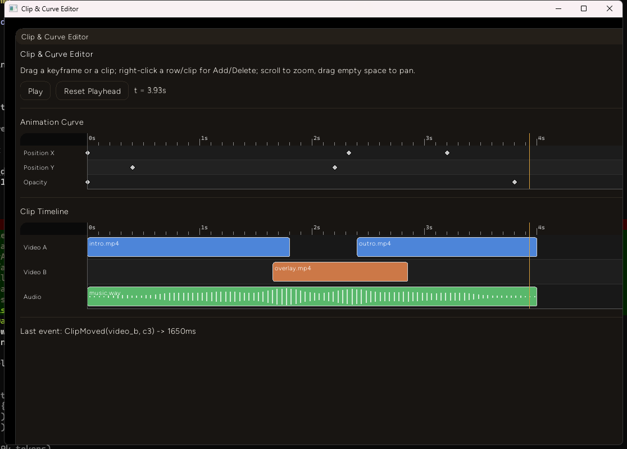Click the Opacity keyframe near 4s
This screenshot has height=449, width=627.
coord(515,182)
